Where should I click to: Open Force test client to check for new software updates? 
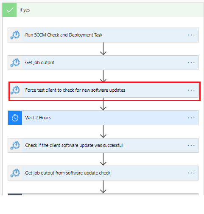(103, 90)
